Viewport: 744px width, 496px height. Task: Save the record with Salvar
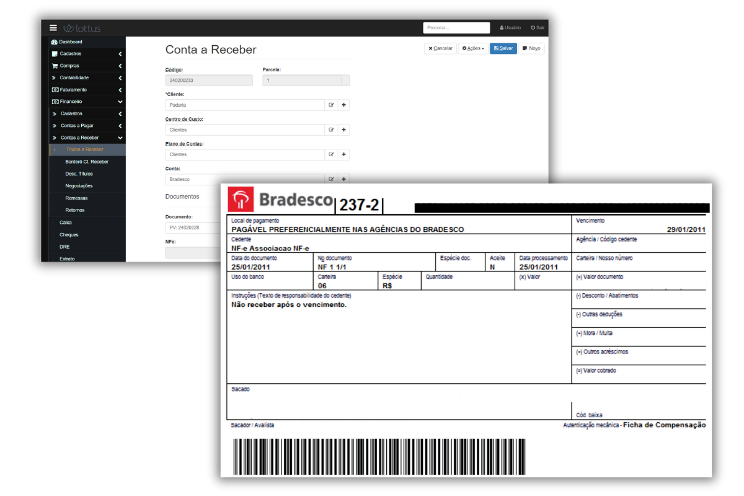pyautogui.click(x=503, y=48)
